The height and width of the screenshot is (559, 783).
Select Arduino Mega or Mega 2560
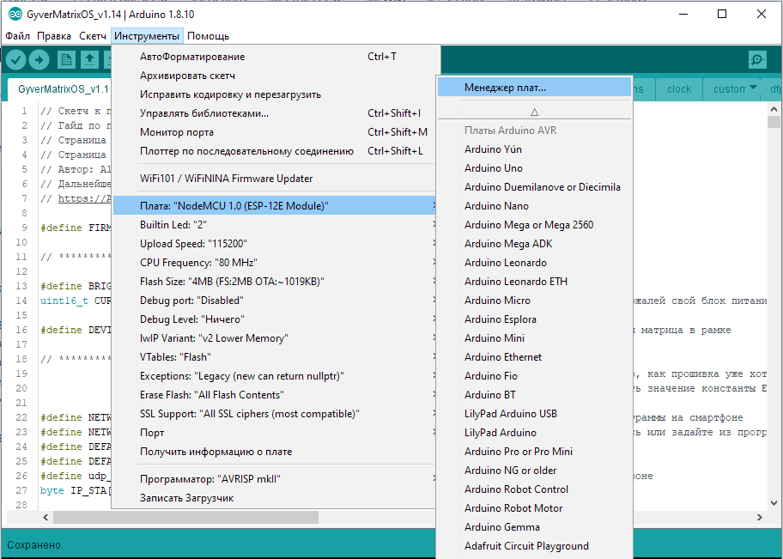point(534,225)
